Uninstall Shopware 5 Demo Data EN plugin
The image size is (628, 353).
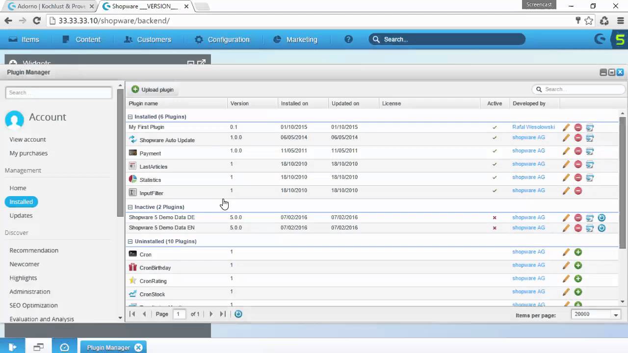pyautogui.click(x=578, y=228)
